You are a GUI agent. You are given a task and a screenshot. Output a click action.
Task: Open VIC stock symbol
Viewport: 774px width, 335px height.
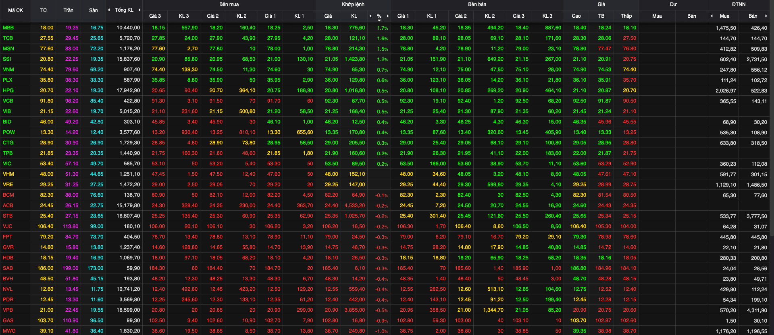[x=7, y=164]
